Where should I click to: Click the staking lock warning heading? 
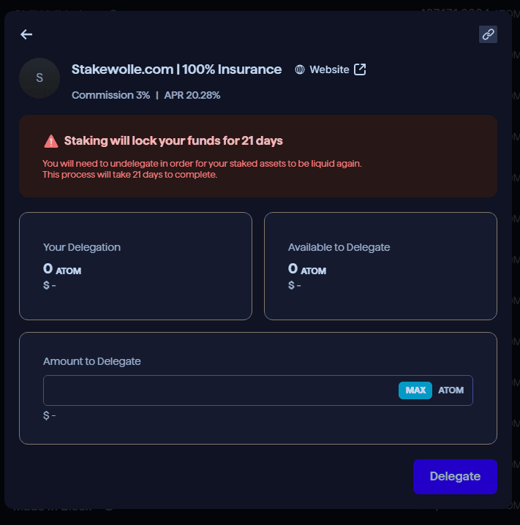[173, 141]
